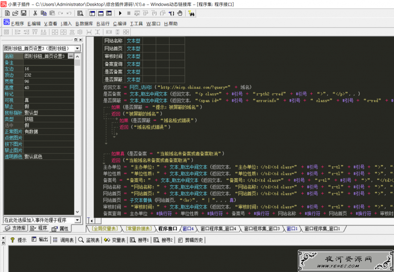This screenshot has height=272, width=394.
Task: Click the center horizontally icon
Action: (x=55, y=32)
